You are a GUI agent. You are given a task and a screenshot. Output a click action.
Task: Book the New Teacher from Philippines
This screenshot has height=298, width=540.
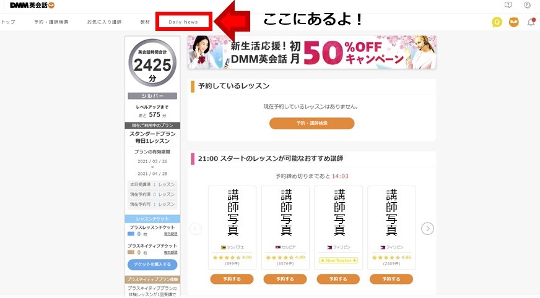click(338, 279)
